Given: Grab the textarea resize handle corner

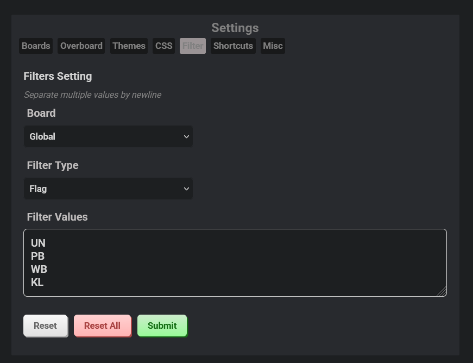Looking at the screenshot, I should tap(442, 292).
